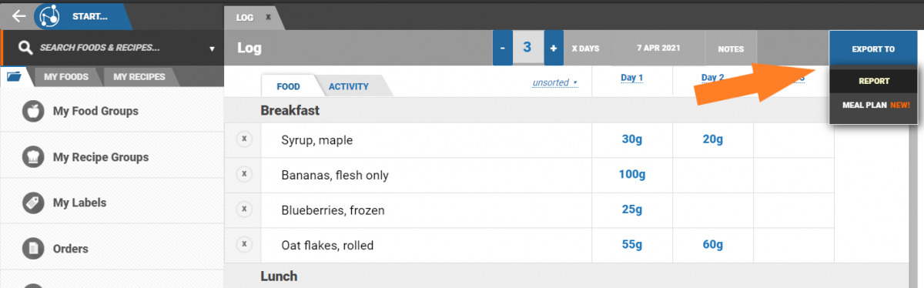Viewport: 924px width, 288px height.
Task: Click the Notes button
Action: point(731,49)
